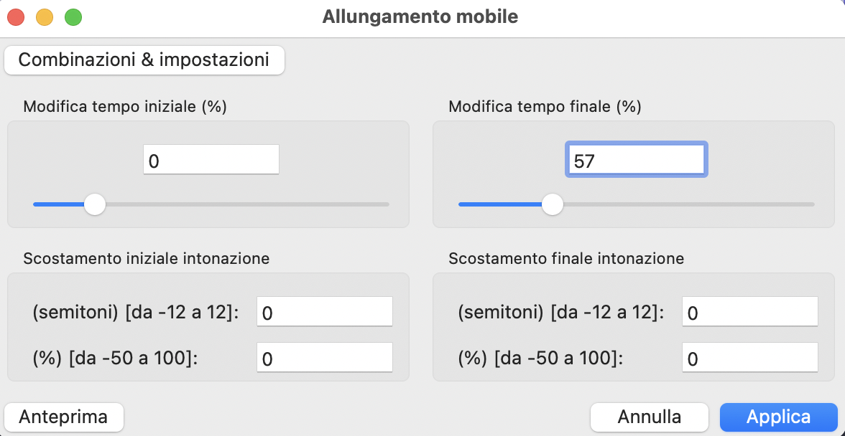Cancel the dialog with Annulla

pyautogui.click(x=650, y=417)
